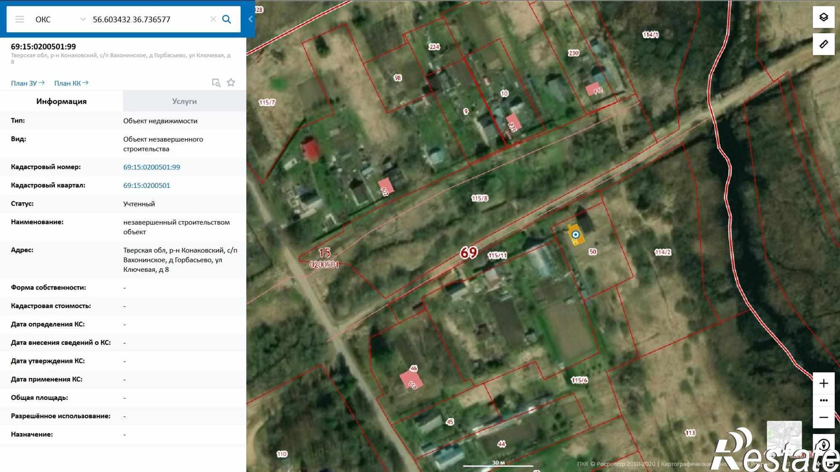Viewport: 840px width, 472px height.
Task: Click parcel label 115/6 on map
Action: pos(579,380)
